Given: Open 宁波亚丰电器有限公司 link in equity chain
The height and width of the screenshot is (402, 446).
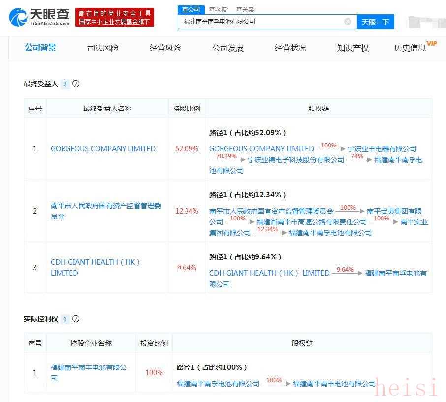Looking at the screenshot, I should [x=382, y=149].
